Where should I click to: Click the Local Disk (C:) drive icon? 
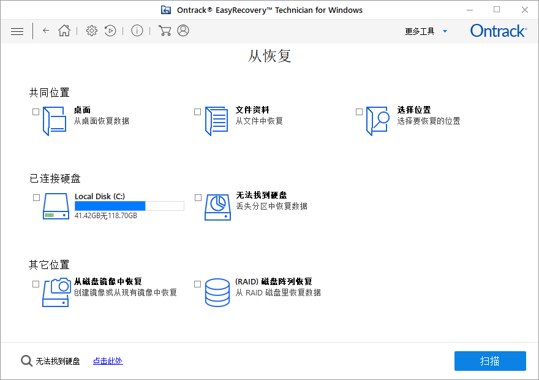click(x=56, y=207)
